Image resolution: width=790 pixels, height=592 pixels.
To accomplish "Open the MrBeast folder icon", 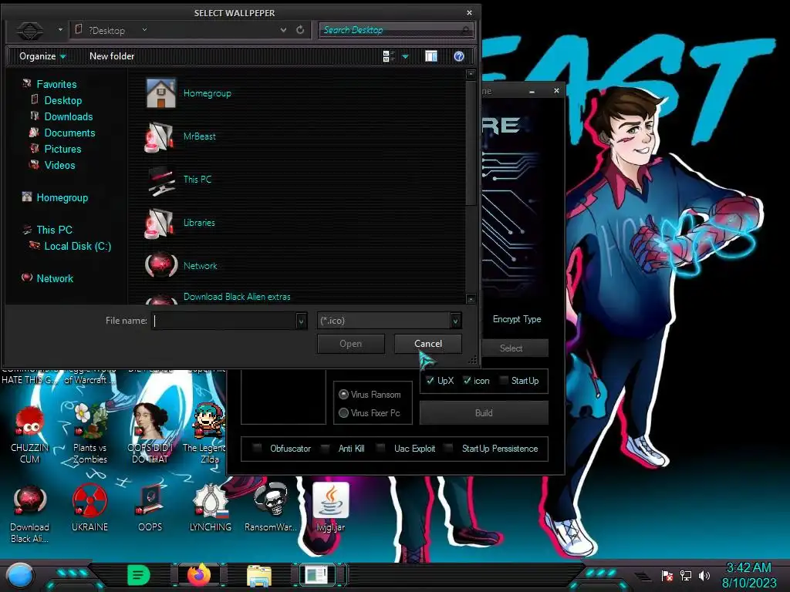I will (159, 136).
